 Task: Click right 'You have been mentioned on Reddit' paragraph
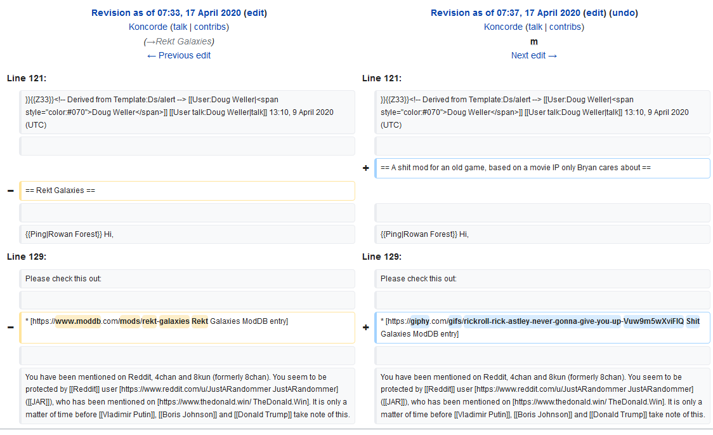(x=542, y=396)
